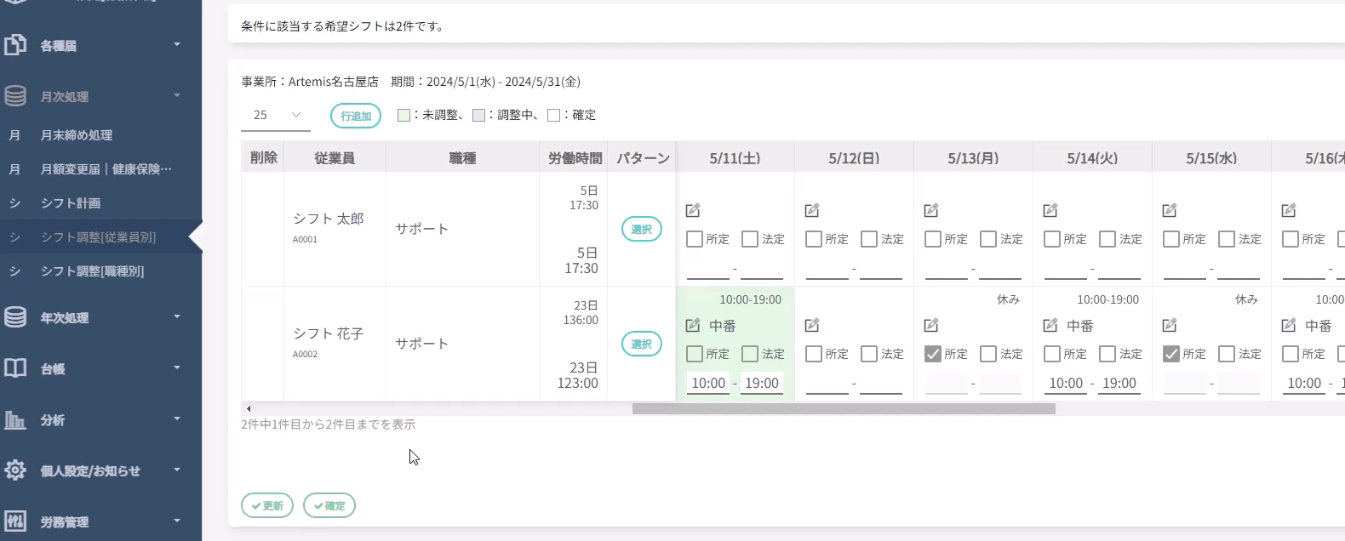Screen dimensions: 1345x541
Task: Click the 年次処理 database icon in sidebar
Action: 15,317
